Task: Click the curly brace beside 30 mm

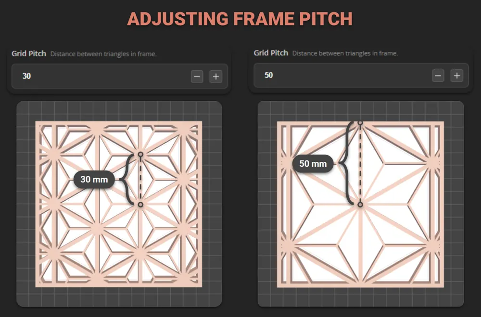Action: 126,180
